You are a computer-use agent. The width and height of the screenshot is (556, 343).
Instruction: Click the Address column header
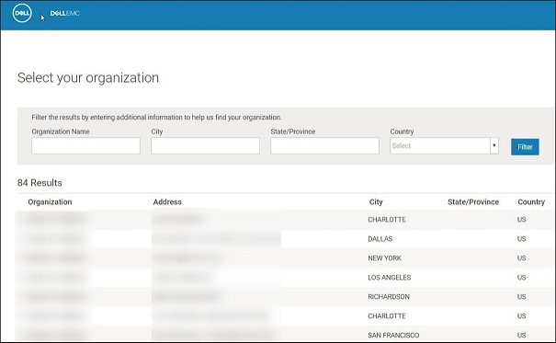(x=167, y=201)
